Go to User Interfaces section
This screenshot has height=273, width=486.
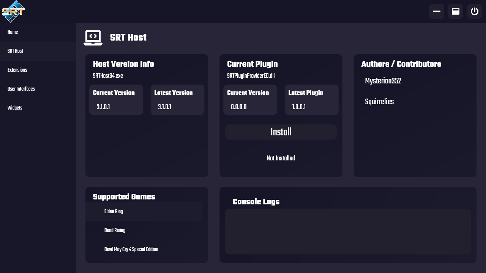38,89
